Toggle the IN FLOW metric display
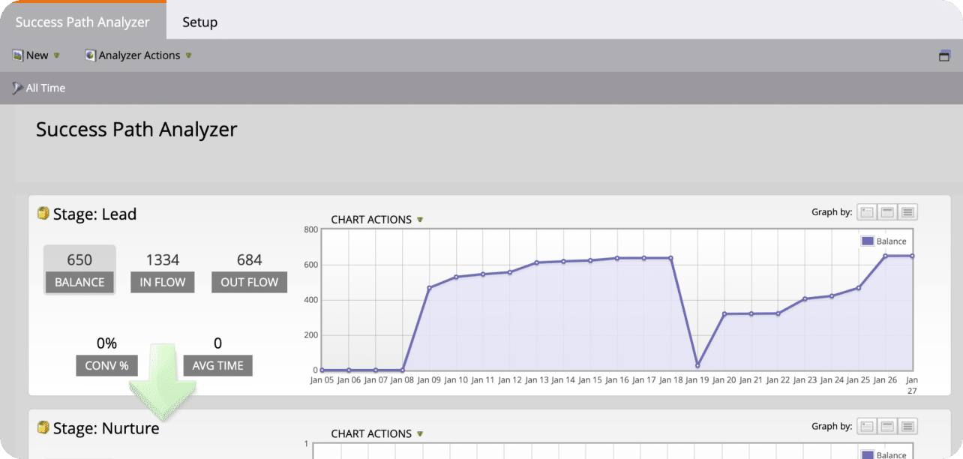 pyautogui.click(x=162, y=282)
